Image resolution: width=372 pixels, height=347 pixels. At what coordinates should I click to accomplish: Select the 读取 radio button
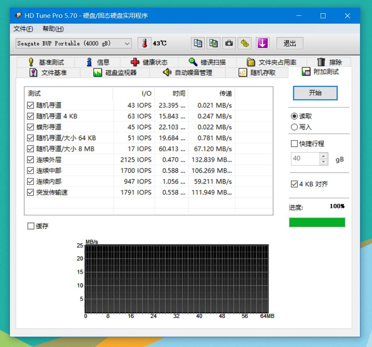(x=294, y=116)
